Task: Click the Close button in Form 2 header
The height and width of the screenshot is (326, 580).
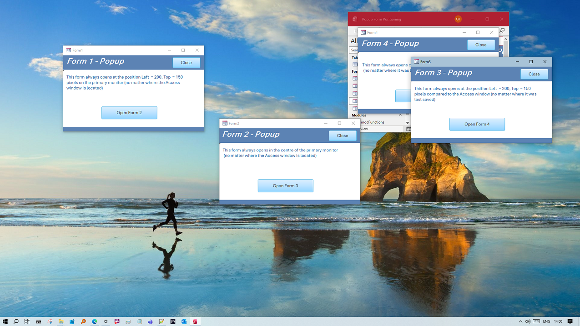Action: [343, 135]
